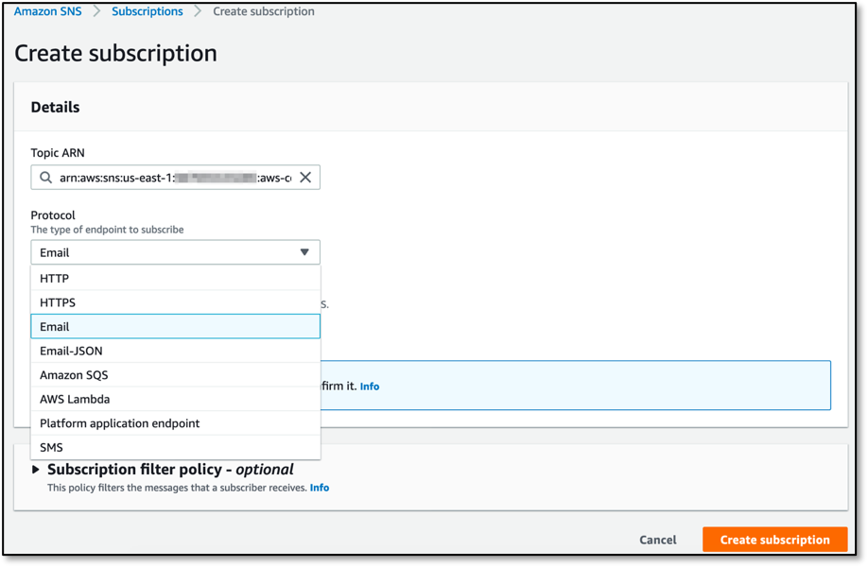
Task: Expand Subscription filter policy section triangle
Action: pyautogui.click(x=35, y=470)
